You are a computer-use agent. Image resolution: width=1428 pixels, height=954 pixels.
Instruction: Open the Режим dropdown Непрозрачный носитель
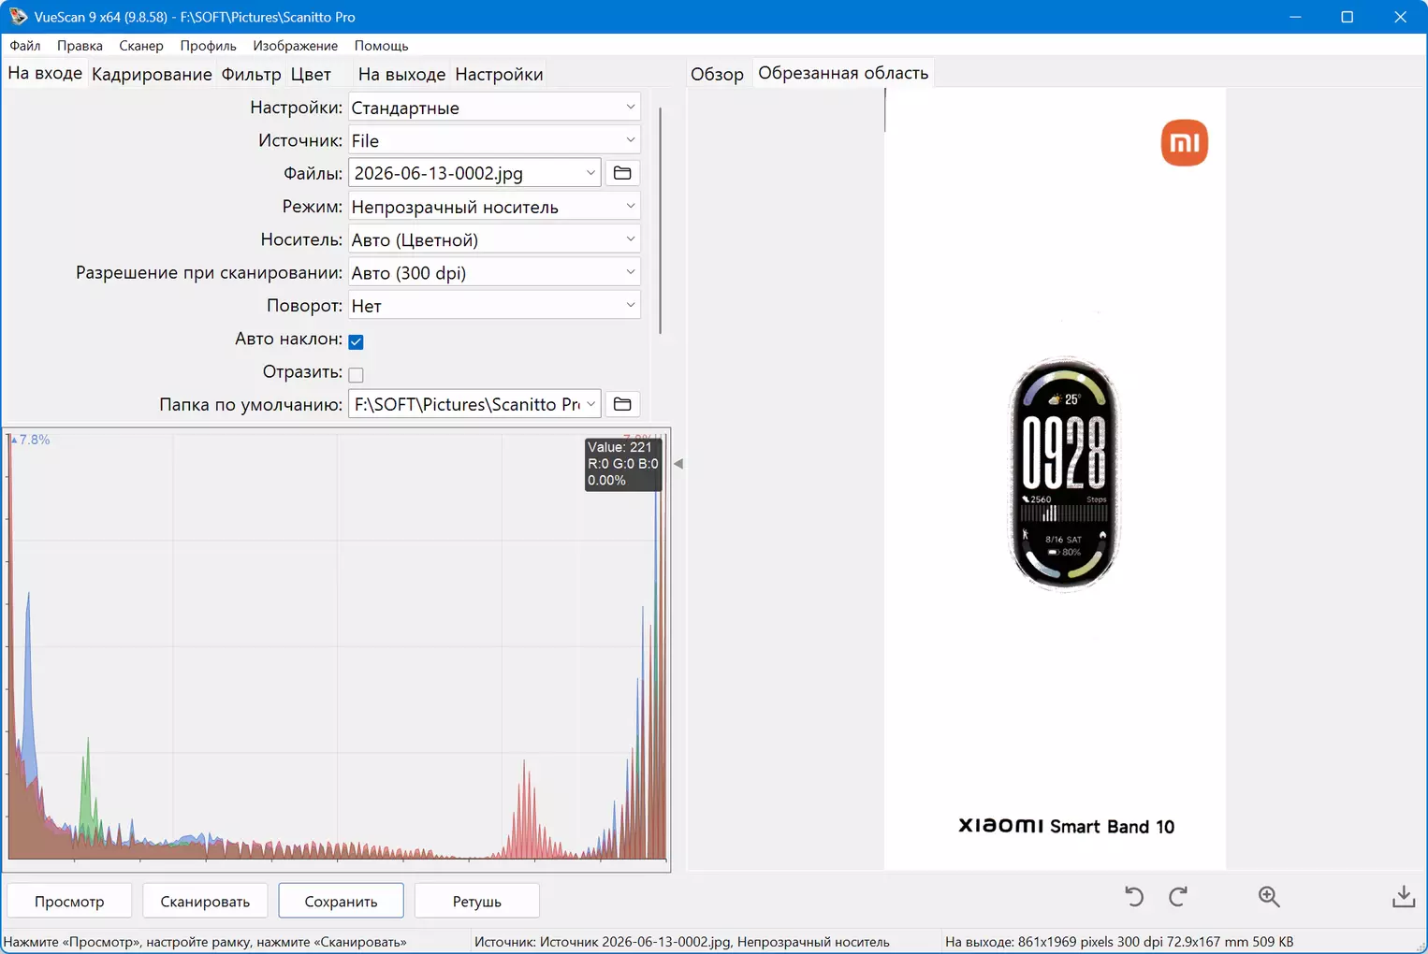click(494, 207)
